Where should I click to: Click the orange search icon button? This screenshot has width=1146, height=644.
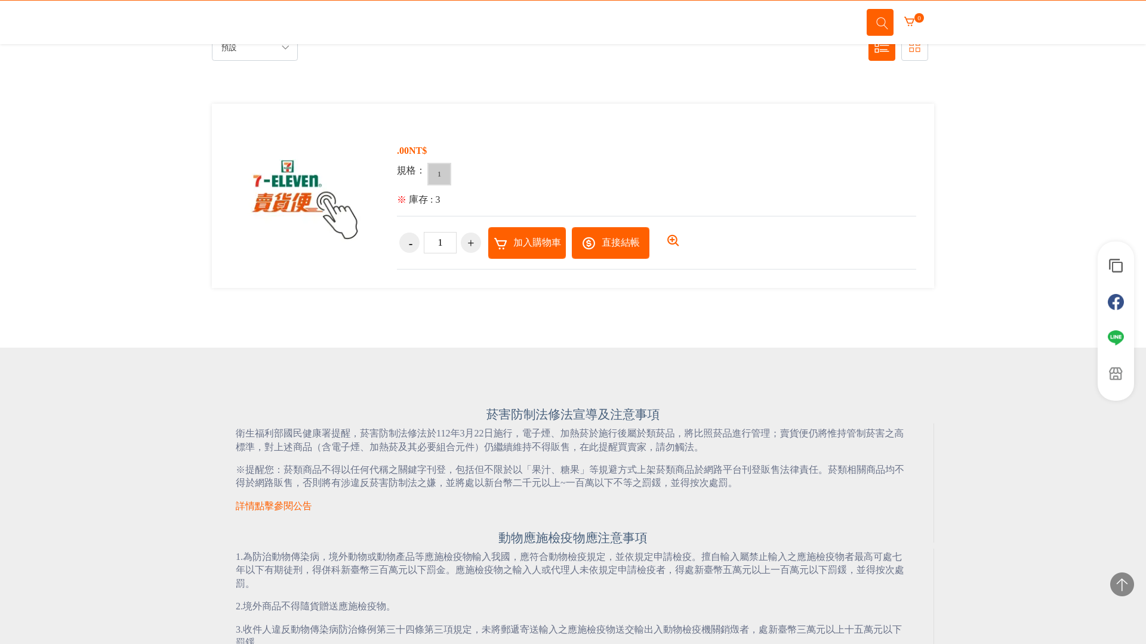point(880,22)
